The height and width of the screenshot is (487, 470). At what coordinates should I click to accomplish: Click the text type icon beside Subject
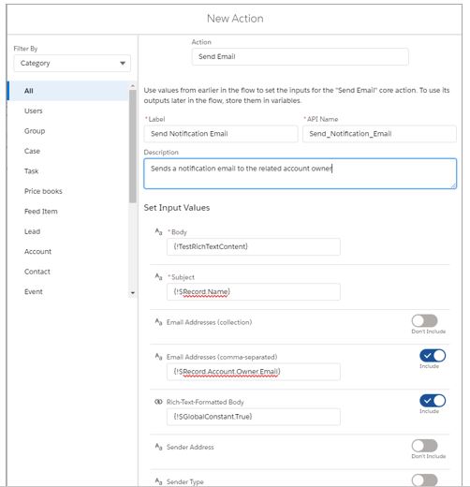[158, 276]
